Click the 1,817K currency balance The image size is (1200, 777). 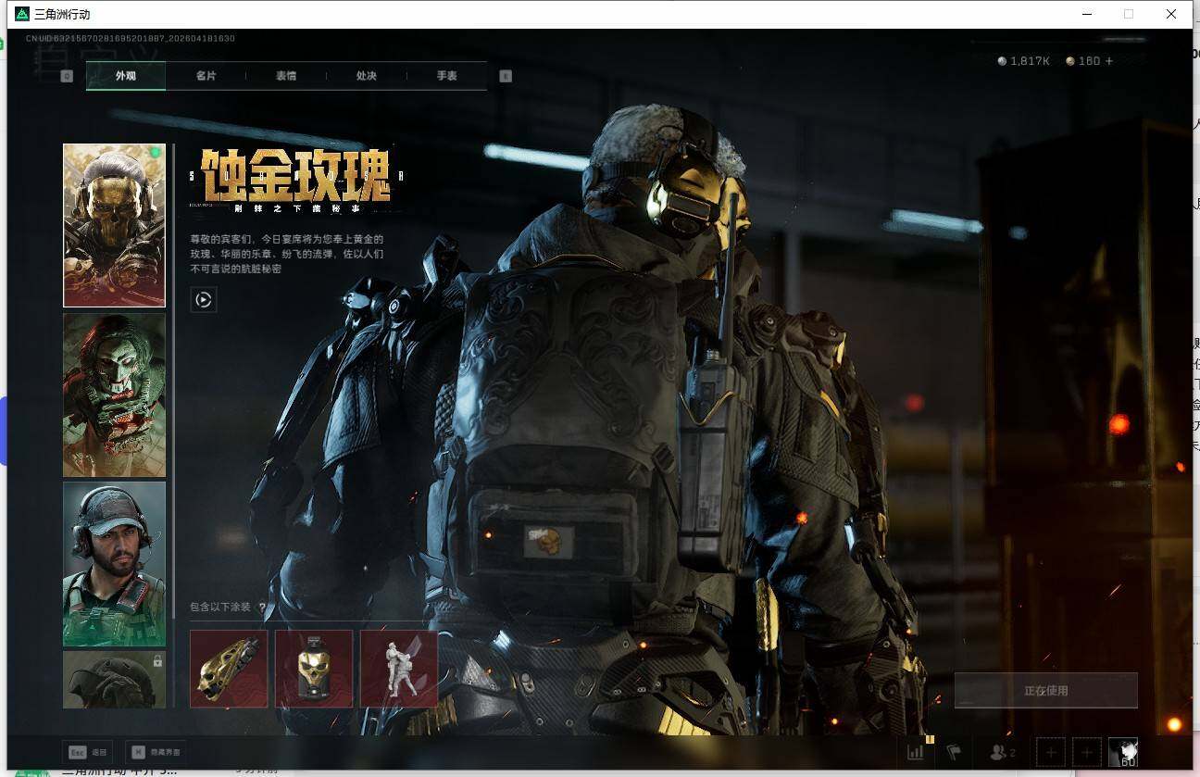coord(1023,61)
